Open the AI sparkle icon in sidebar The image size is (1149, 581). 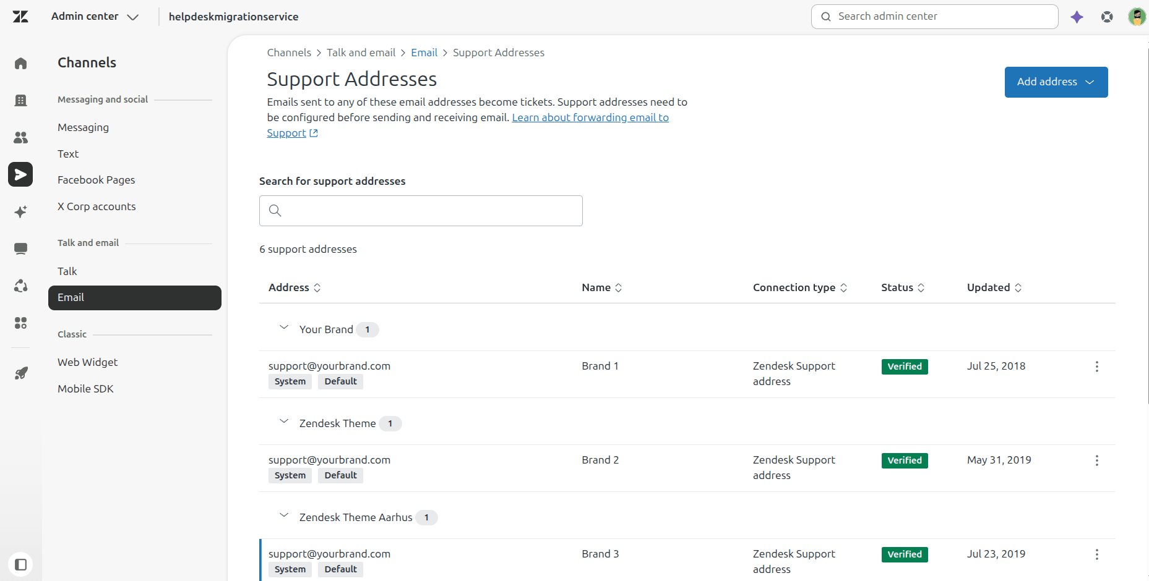(20, 211)
